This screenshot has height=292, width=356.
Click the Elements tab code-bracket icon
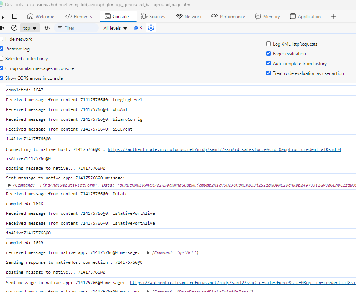[68, 16]
